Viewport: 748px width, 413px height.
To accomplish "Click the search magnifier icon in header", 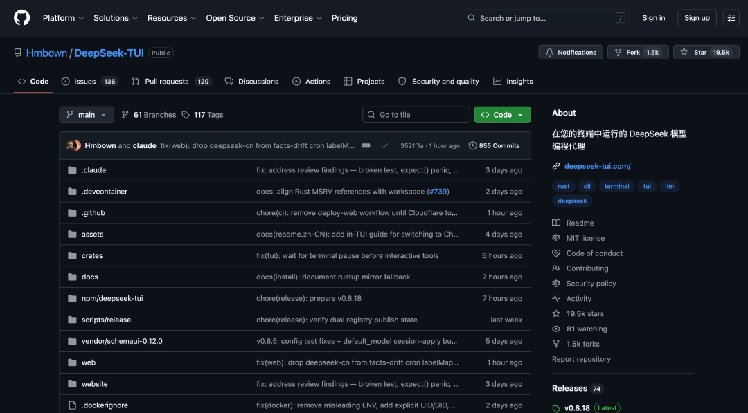I will tap(472, 18).
